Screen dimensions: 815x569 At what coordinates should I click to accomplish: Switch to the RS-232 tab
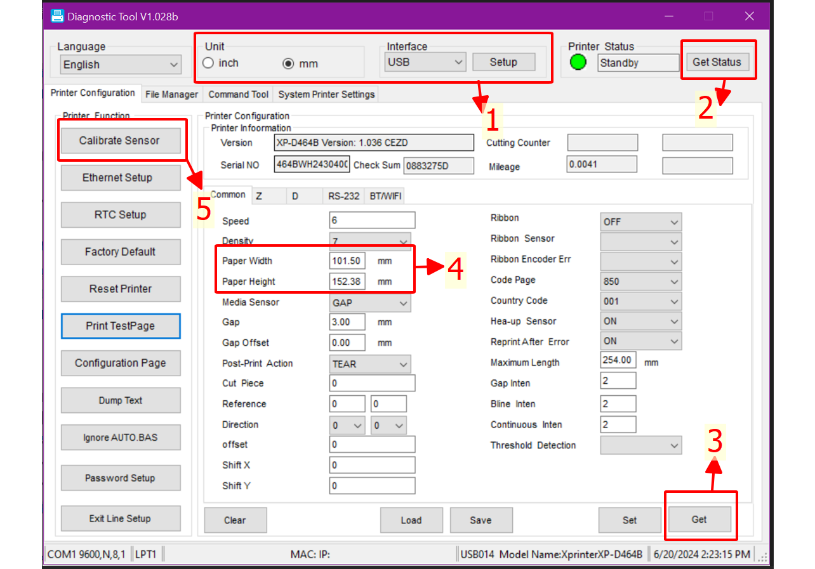click(x=344, y=196)
